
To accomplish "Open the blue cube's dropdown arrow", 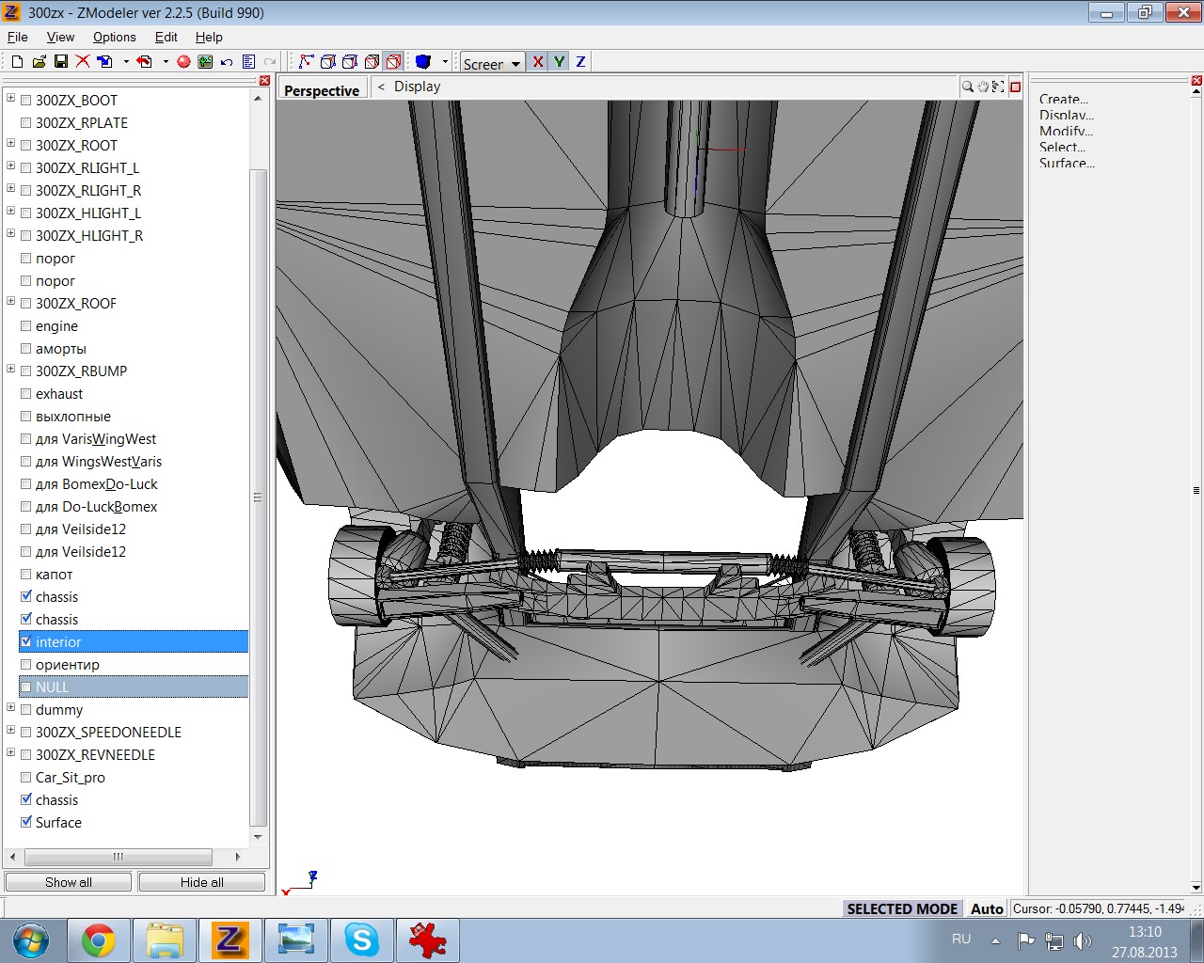I will 445,61.
